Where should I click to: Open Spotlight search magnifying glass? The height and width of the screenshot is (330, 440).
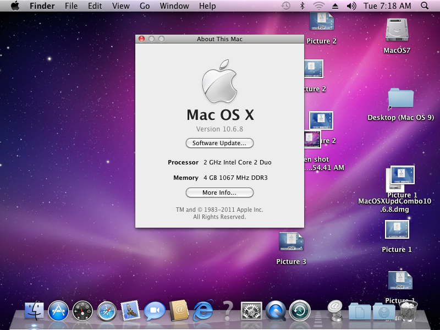point(425,6)
